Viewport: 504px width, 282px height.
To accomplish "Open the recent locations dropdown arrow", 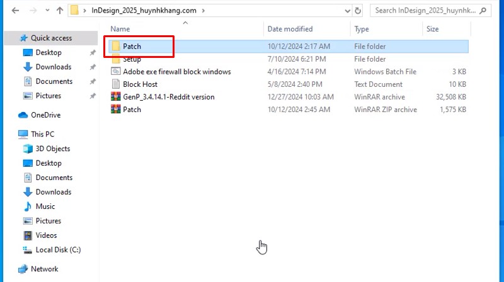I will tap(47, 11).
